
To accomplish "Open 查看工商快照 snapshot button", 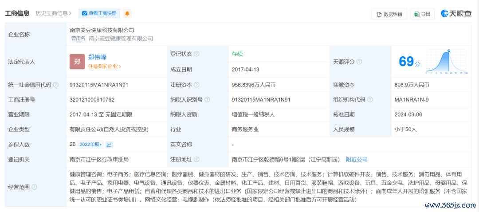I will (x=99, y=13).
